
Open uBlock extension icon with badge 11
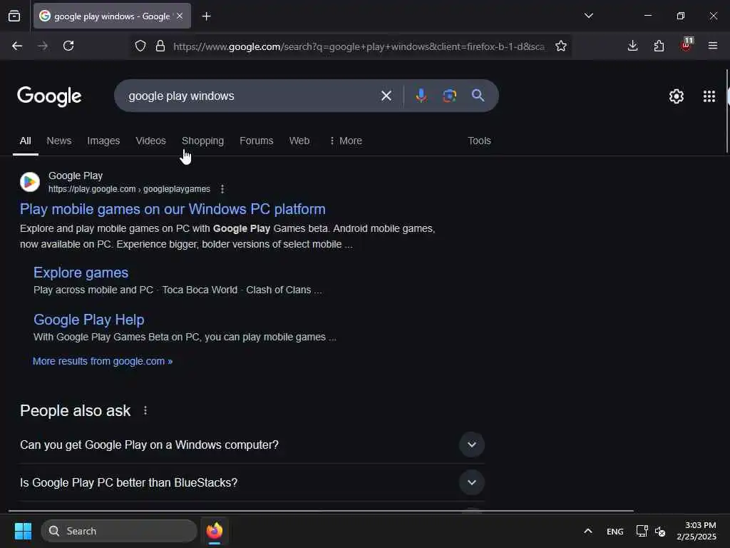(x=686, y=45)
